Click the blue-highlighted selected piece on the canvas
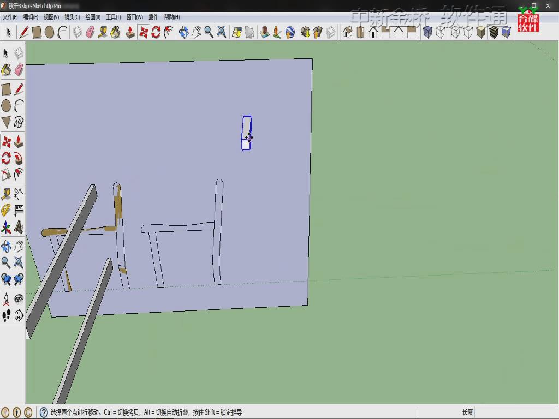The height and width of the screenshot is (419, 559). [x=246, y=133]
